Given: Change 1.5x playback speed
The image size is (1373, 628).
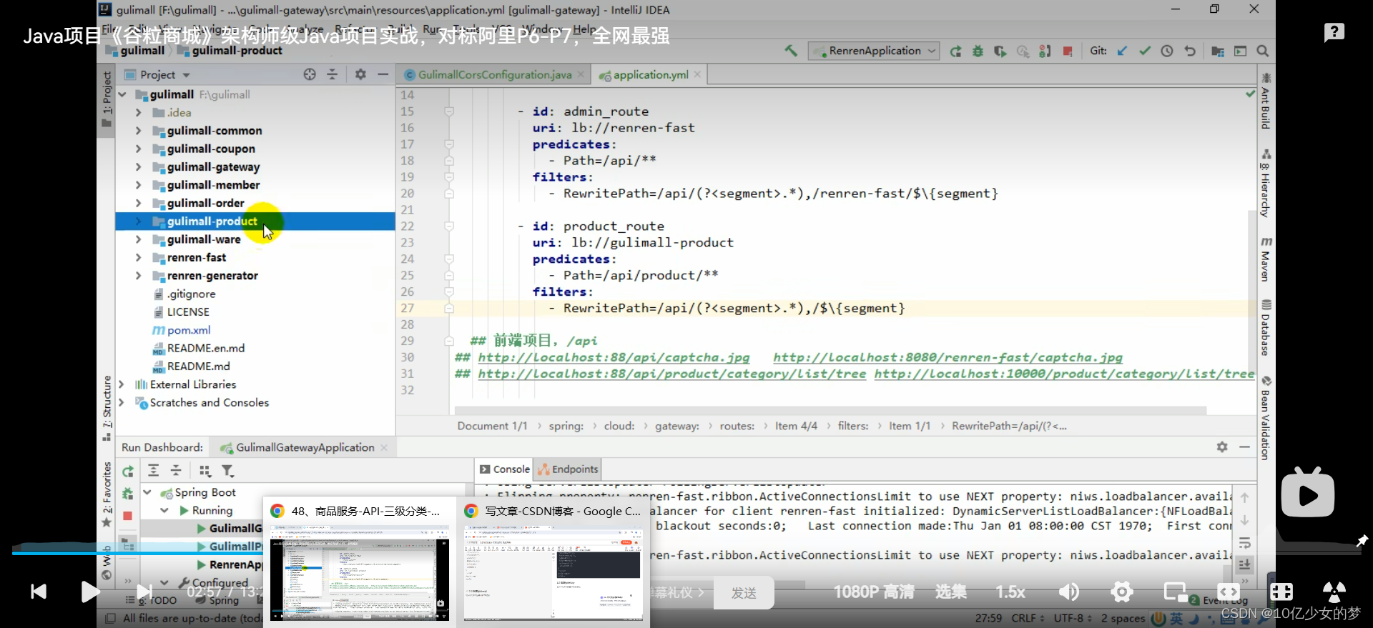Looking at the screenshot, I should pyautogui.click(x=1010, y=592).
